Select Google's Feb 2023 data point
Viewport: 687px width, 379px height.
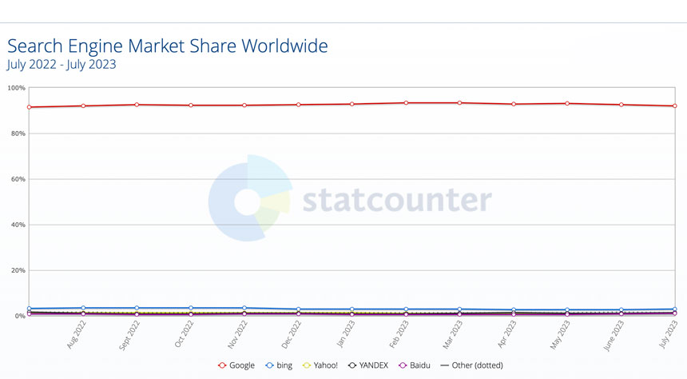coord(406,102)
